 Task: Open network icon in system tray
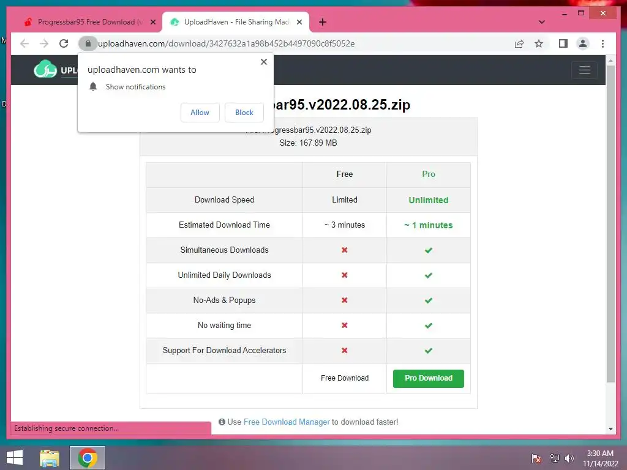pos(554,458)
